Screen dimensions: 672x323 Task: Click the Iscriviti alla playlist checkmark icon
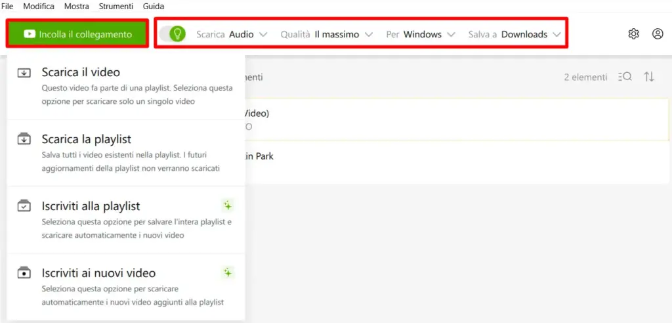tap(24, 206)
